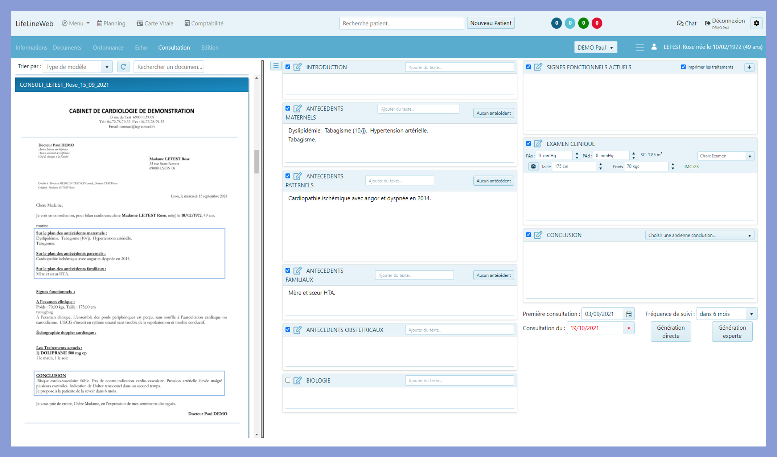This screenshot has width=777, height=457.
Task: Toggle Imprimer les traitements checkbox
Action: pos(683,67)
